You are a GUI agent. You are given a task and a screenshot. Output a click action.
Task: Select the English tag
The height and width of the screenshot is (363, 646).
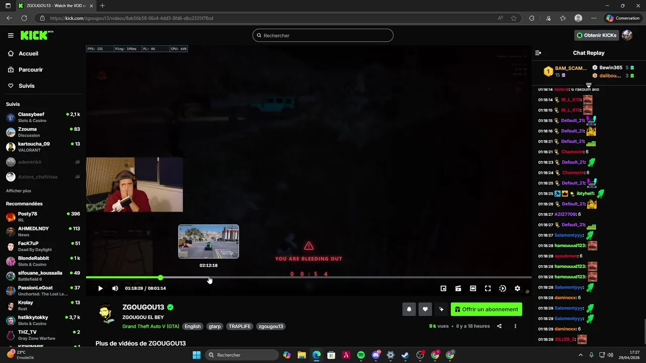pos(193,326)
